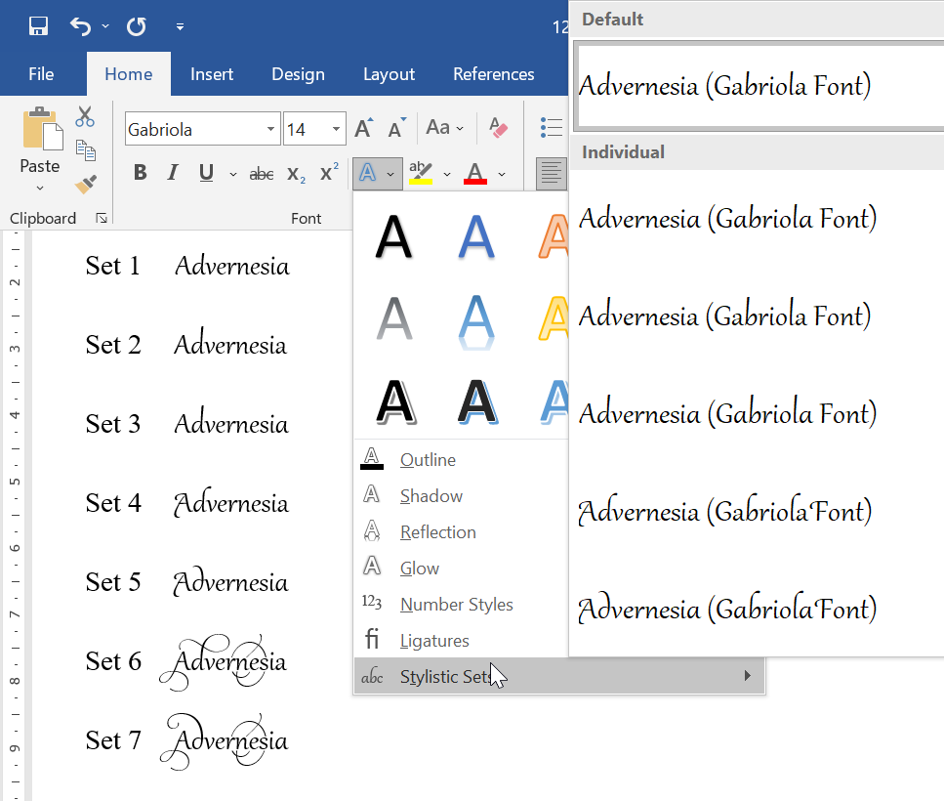
Task: Toggle bold formatting
Action: tap(140, 173)
